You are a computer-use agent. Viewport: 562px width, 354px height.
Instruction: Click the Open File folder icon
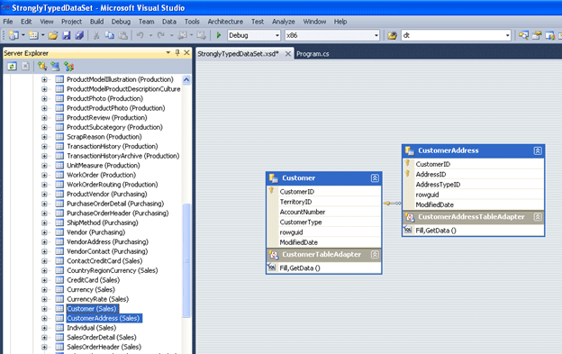(x=53, y=35)
